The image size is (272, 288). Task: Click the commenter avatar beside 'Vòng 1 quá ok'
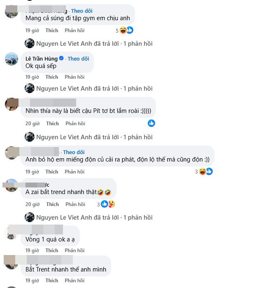(x=12, y=233)
